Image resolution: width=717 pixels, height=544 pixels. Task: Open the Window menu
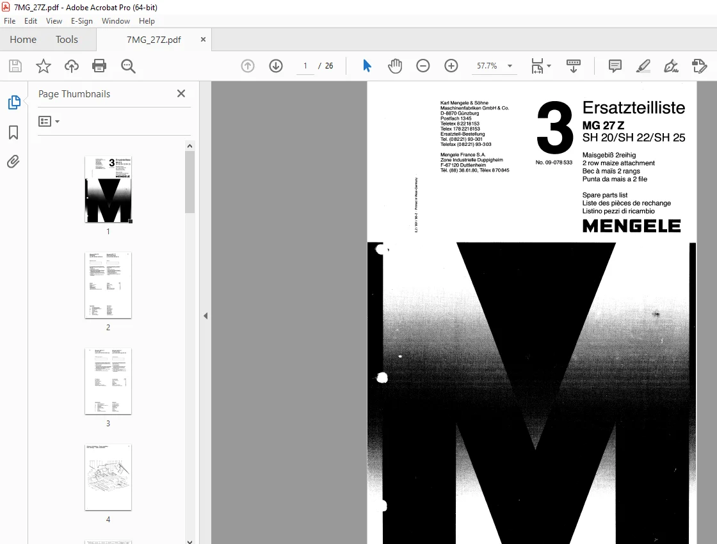[116, 21]
